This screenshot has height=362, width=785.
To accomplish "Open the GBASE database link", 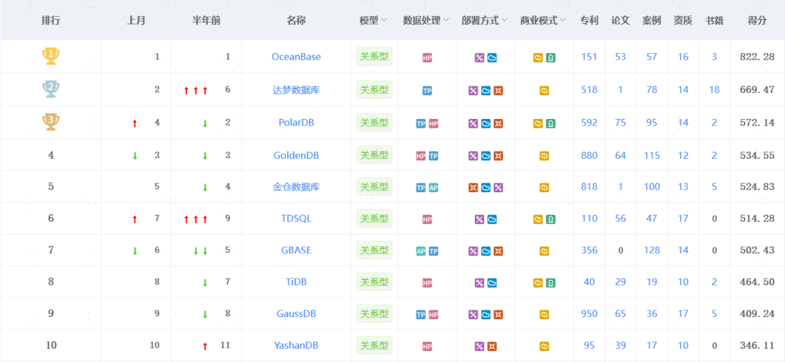I will coord(297,250).
